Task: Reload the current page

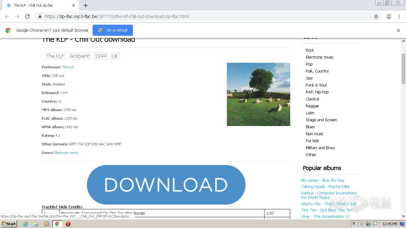Action: pos(27,16)
